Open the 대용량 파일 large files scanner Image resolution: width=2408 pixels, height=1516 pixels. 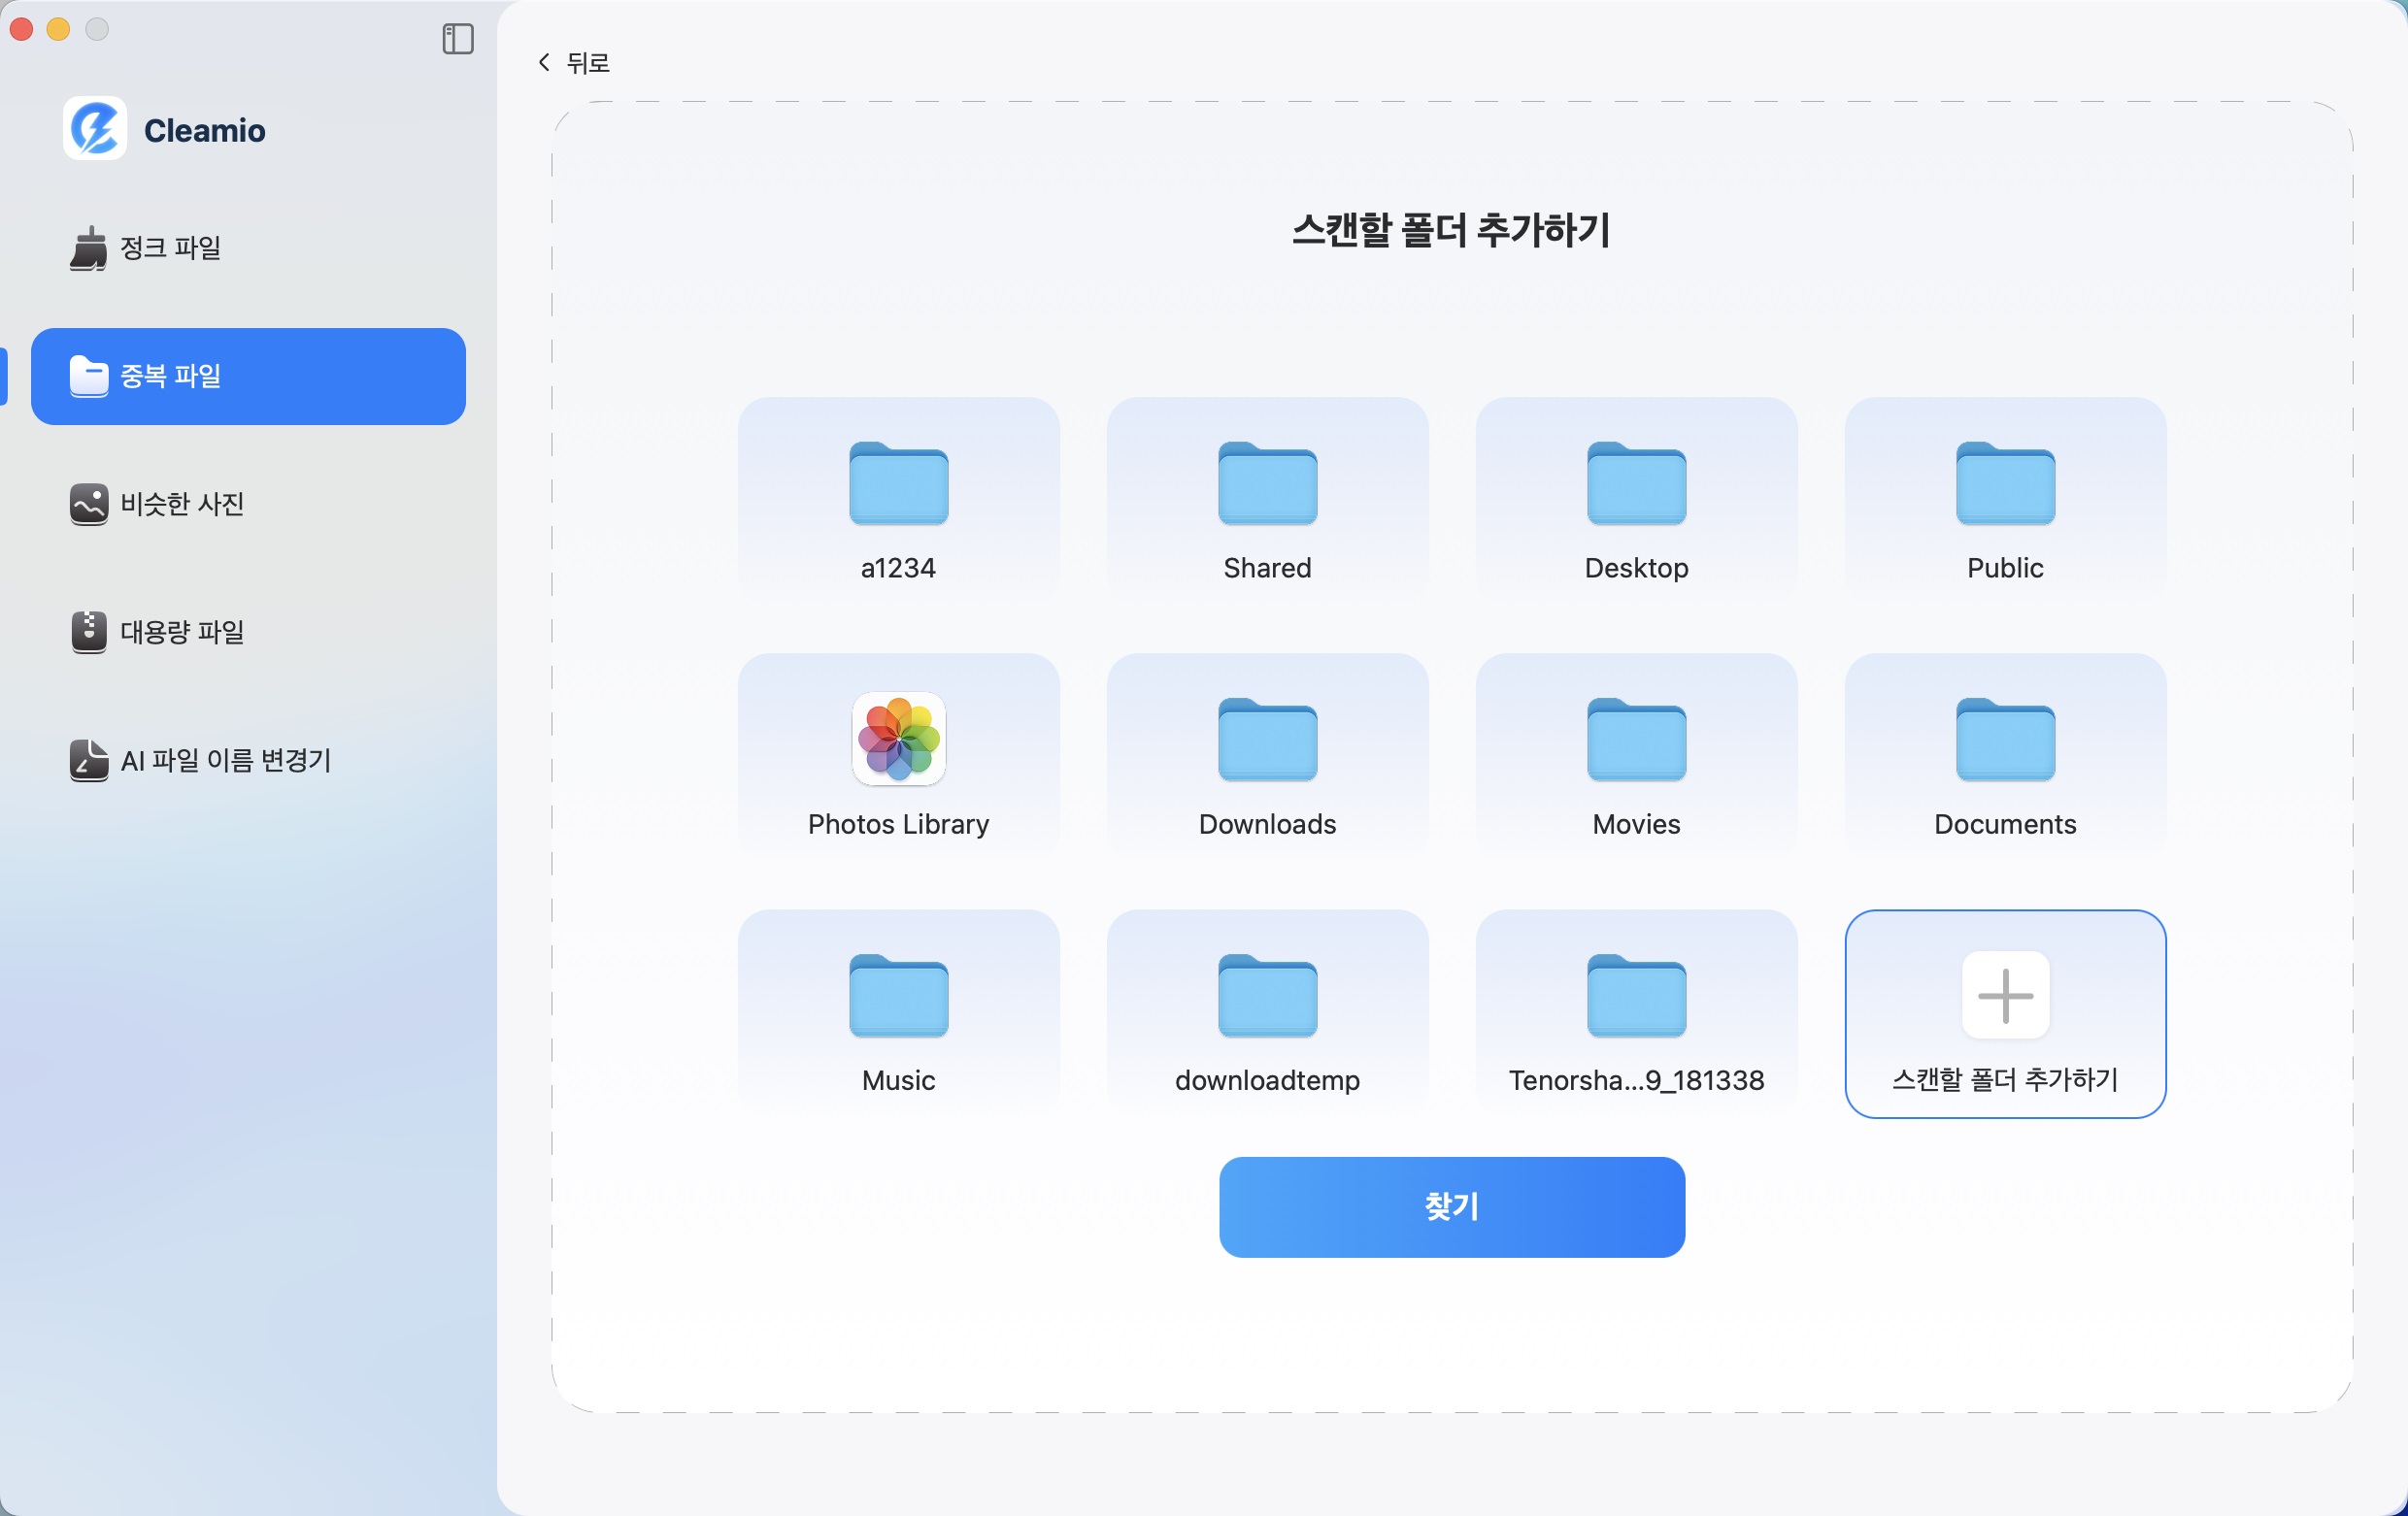point(181,631)
